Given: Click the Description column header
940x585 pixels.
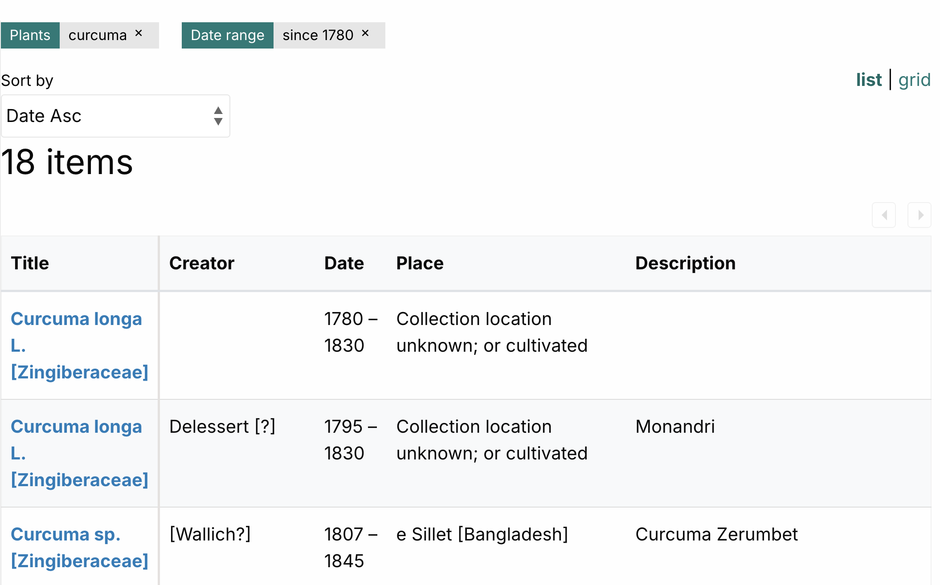Looking at the screenshot, I should [x=685, y=263].
